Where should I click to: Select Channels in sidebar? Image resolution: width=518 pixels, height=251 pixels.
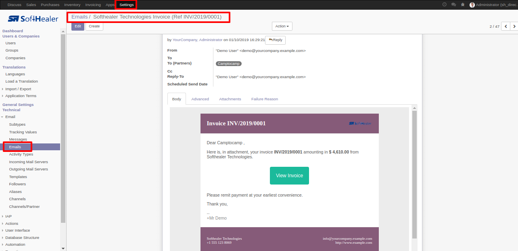[x=17, y=199]
